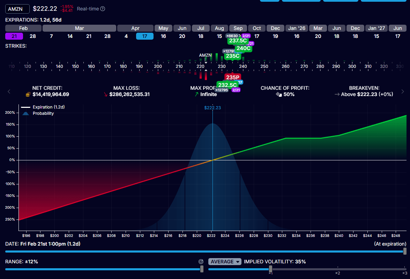Switch to the Feb 21 expiration tab
410x279 pixels.
(x=14, y=36)
